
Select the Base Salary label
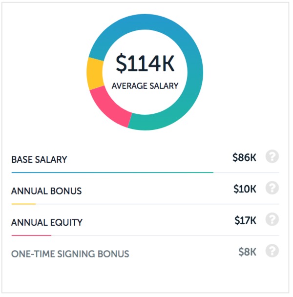tap(39, 159)
